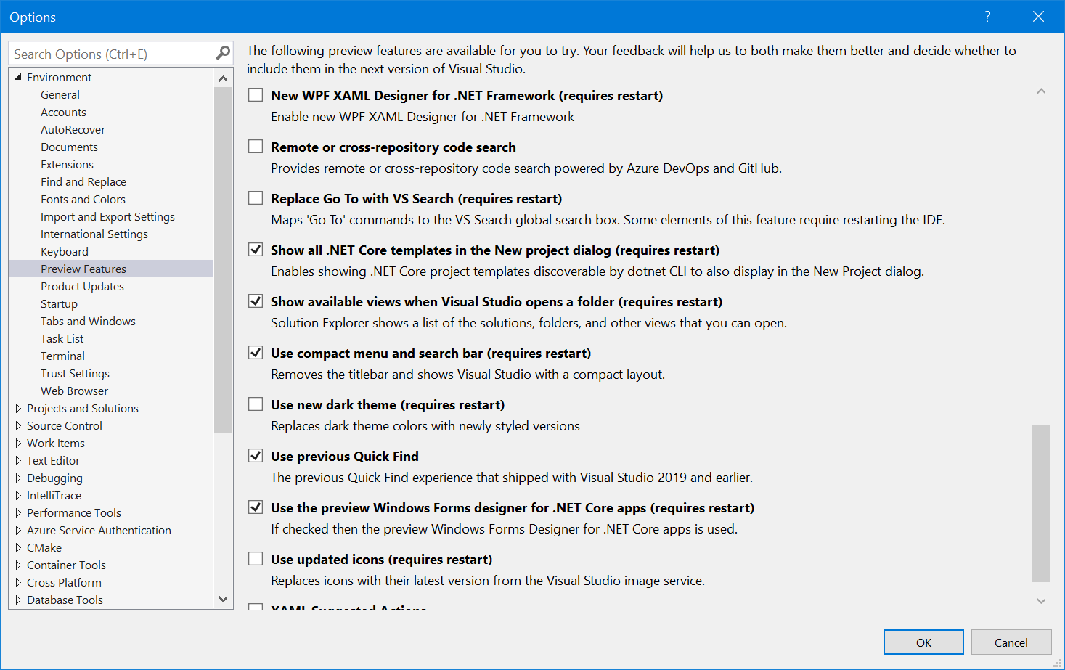Uncheck Use previous Quick Find
Screen dimensions: 1065x670
(256, 456)
